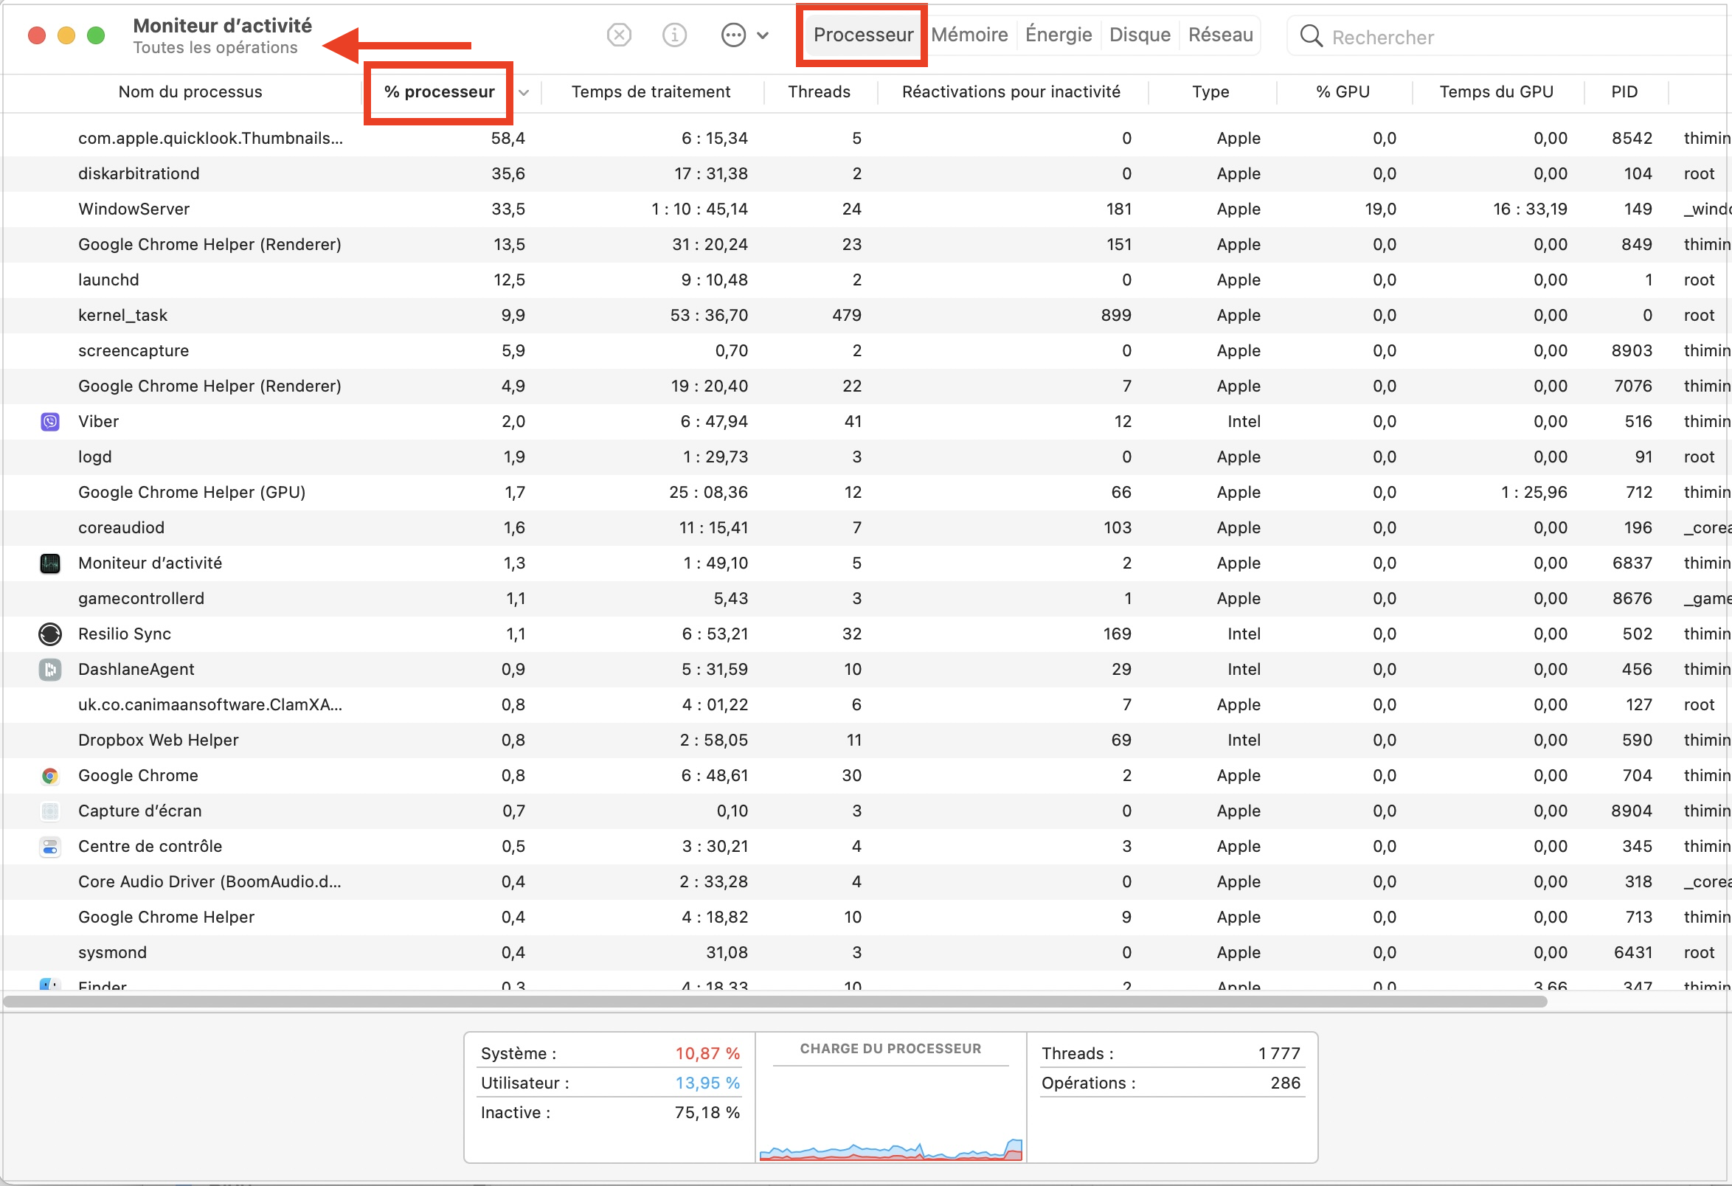Click the Threads total value 1 777
The width and height of the screenshot is (1732, 1186).
pos(1279,1053)
